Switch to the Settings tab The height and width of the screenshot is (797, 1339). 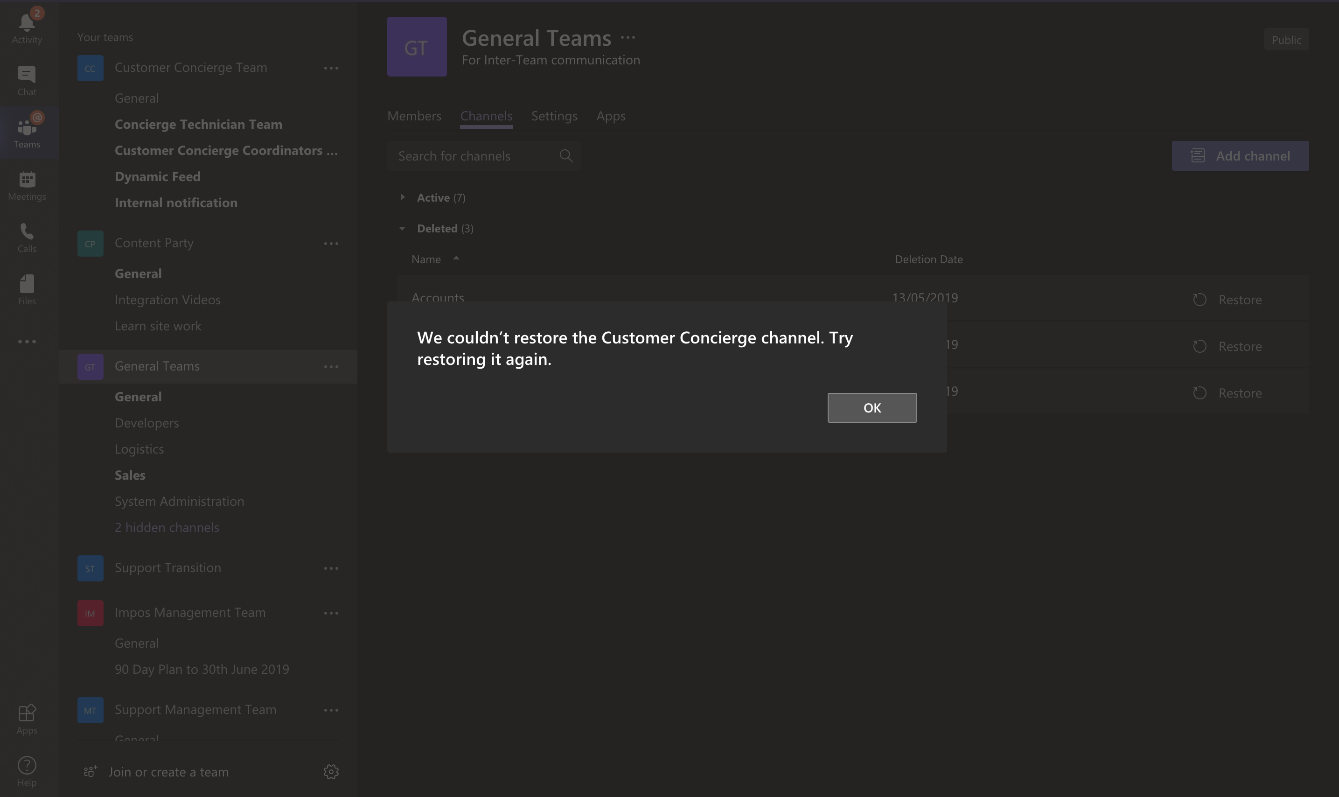point(554,116)
